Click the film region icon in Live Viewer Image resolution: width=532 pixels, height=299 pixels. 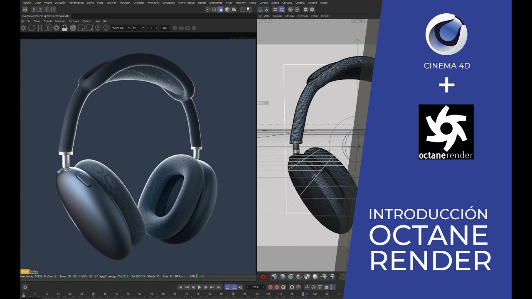(x=89, y=28)
